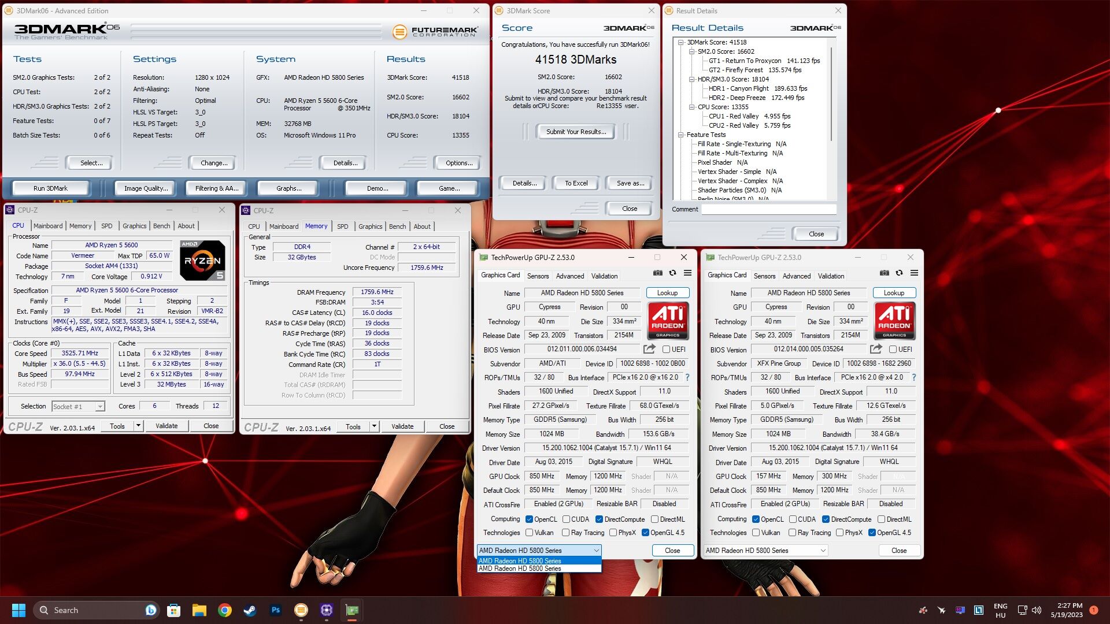This screenshot has width=1110, height=624.
Task: Click screenshot camera icon in right GPU-Z window
Action: pos(885,273)
